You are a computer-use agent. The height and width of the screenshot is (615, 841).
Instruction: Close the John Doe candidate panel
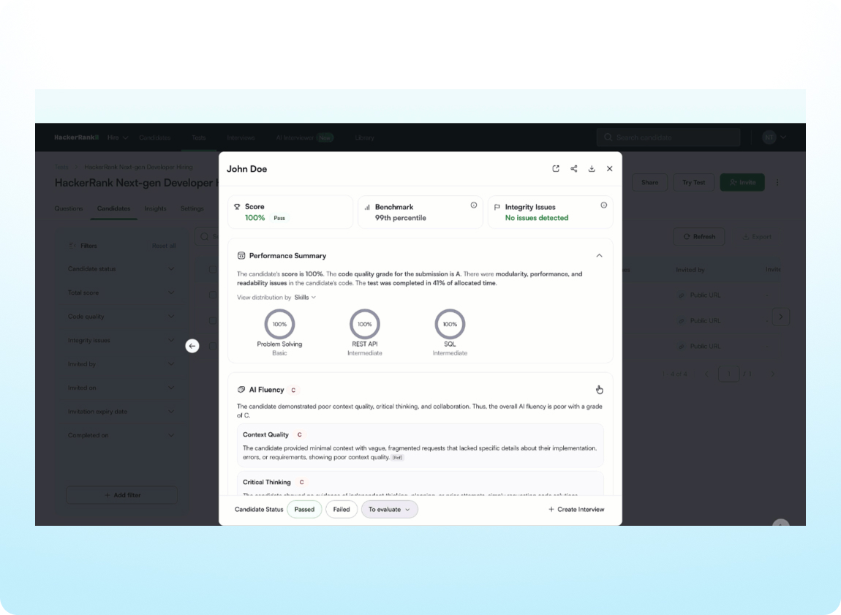click(609, 168)
